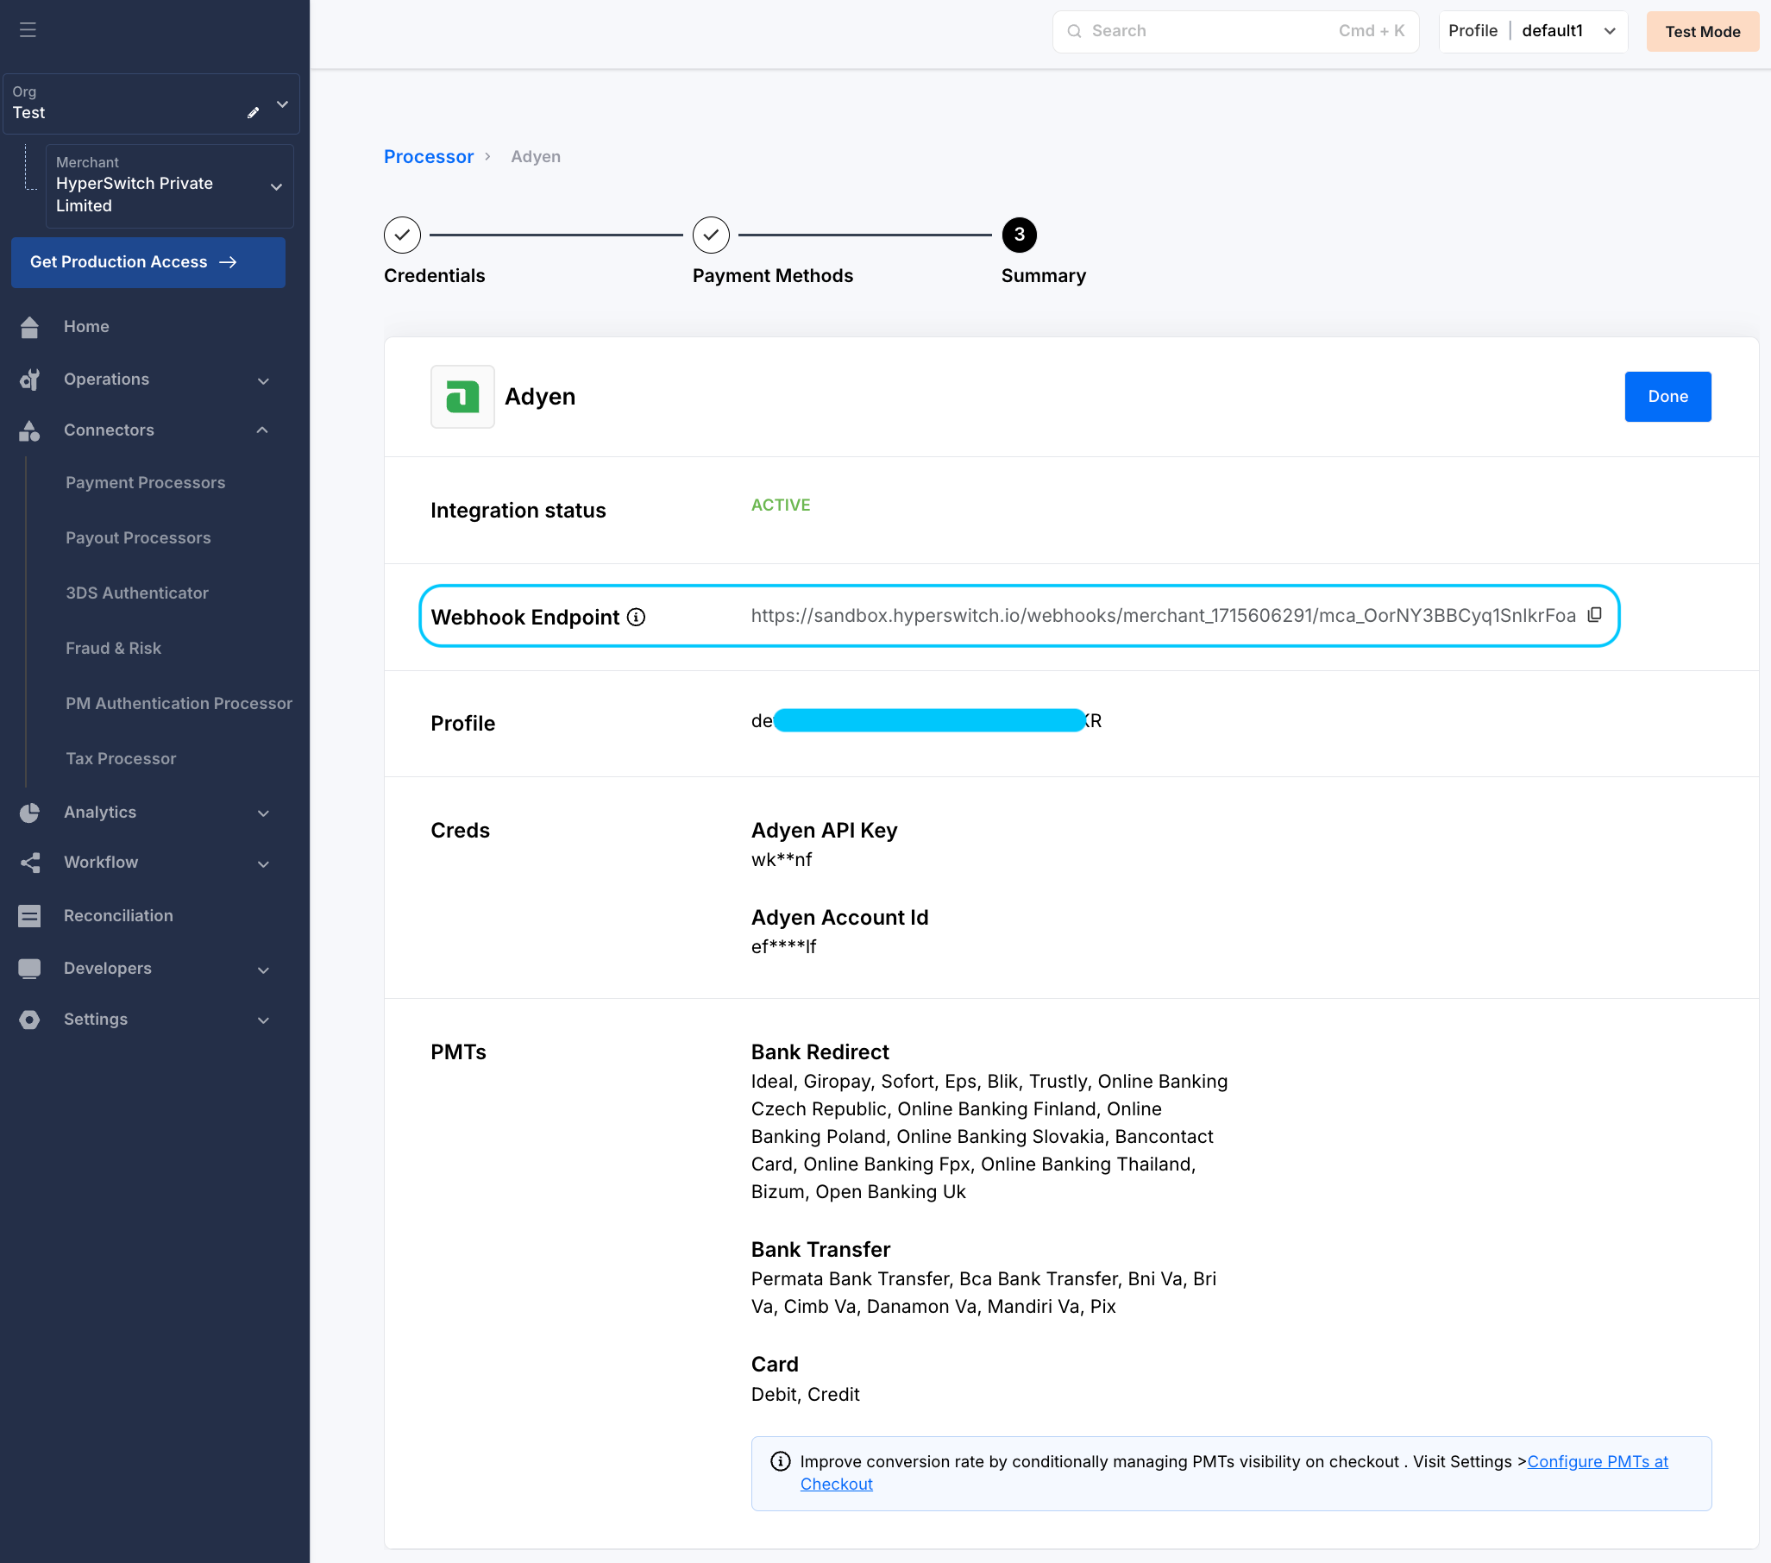The image size is (1771, 1563).
Task: Collapse the Connectors sidebar section
Action: coord(261,430)
